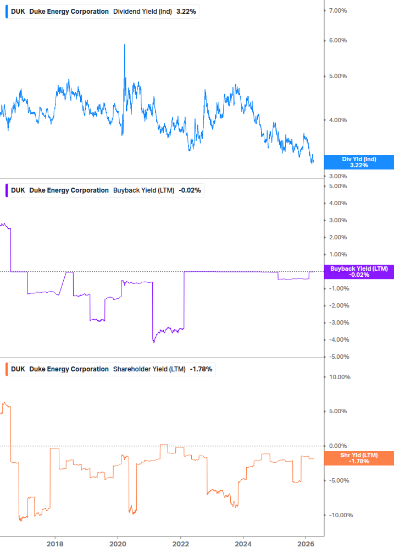Click the -1.78% value in shareholder legend

[x=201, y=369]
